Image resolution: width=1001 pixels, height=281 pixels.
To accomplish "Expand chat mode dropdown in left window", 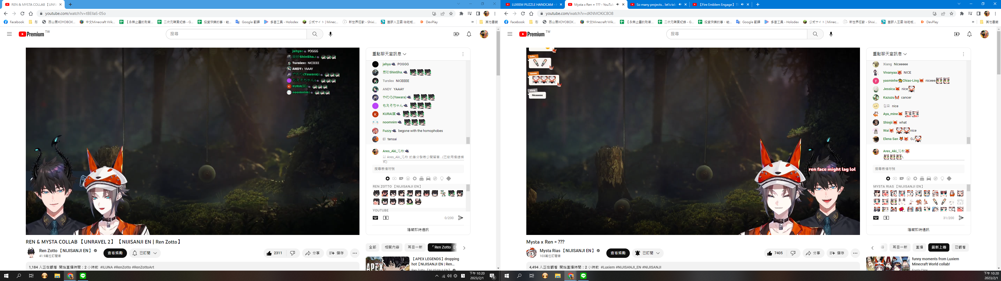I will [389, 54].
